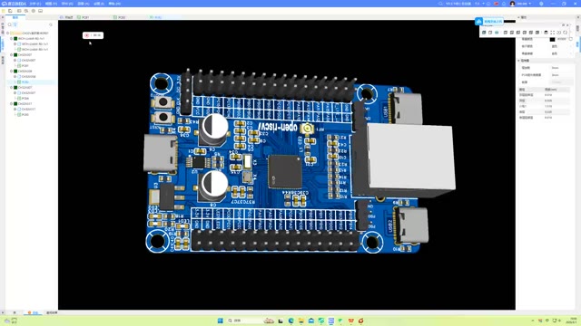Click the yellow folder icon in the top toolbar

4,11
